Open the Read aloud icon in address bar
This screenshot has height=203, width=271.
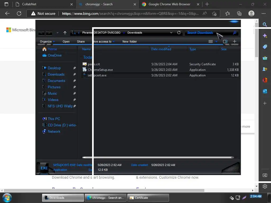(x=205, y=13)
